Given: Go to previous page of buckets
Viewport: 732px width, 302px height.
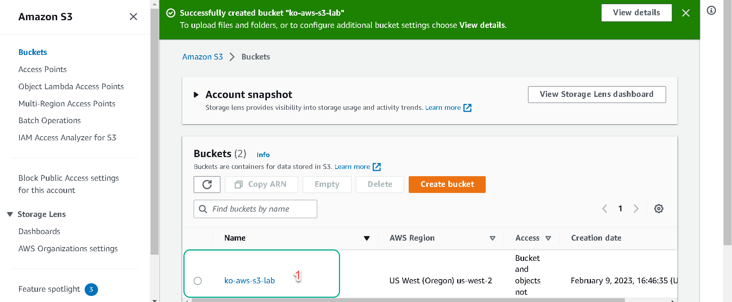Looking at the screenshot, I should (605, 209).
